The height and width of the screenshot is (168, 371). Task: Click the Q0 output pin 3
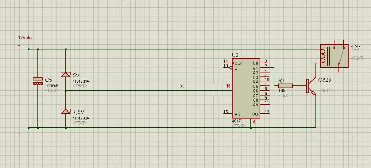point(265,63)
